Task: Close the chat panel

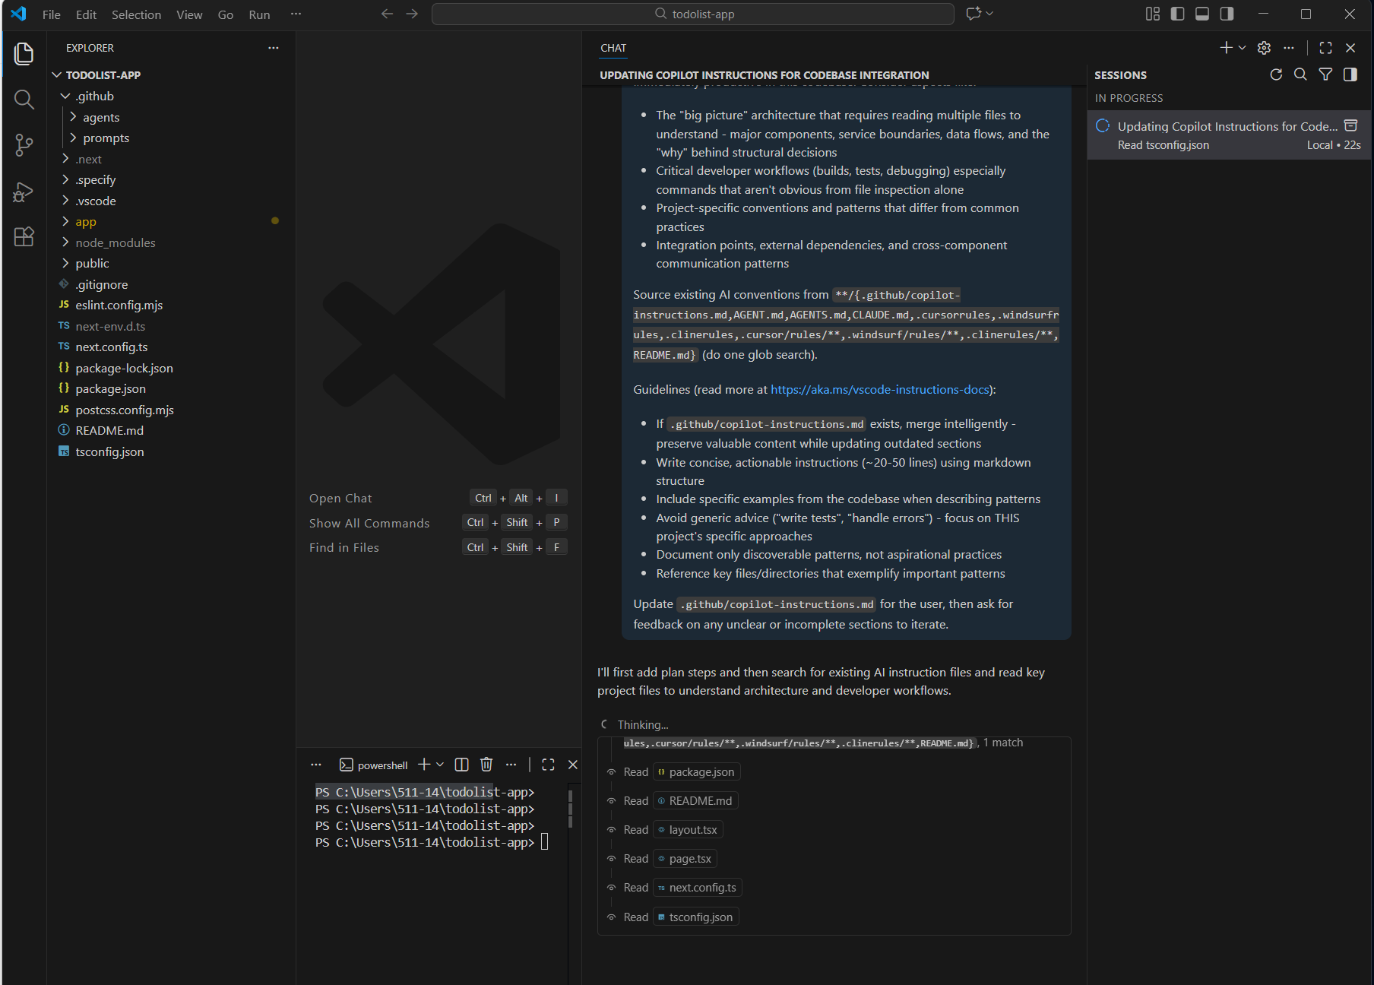Action: (1350, 48)
